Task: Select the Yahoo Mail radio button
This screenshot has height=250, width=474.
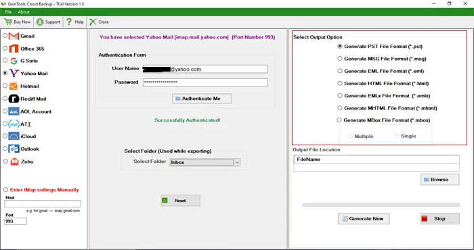Action: (5, 73)
